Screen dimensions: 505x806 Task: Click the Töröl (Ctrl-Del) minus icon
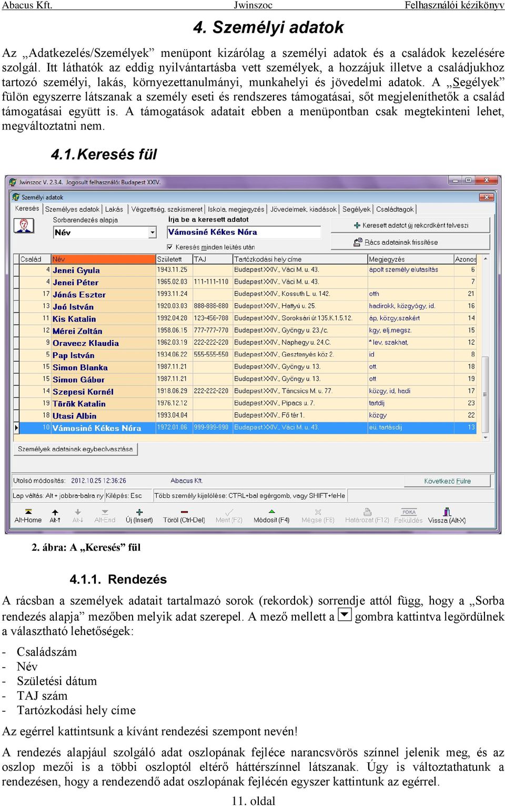pos(184,512)
